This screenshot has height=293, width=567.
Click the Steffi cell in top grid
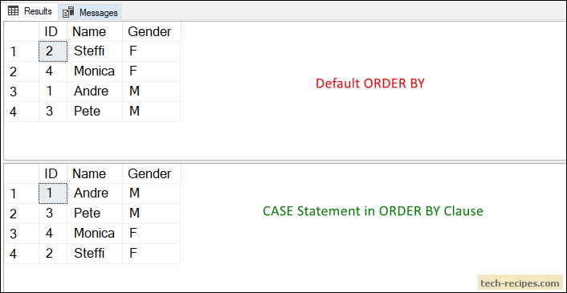point(95,51)
